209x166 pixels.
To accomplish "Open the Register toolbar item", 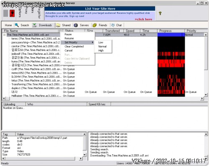I will pyautogui.click(x=39, y=13).
